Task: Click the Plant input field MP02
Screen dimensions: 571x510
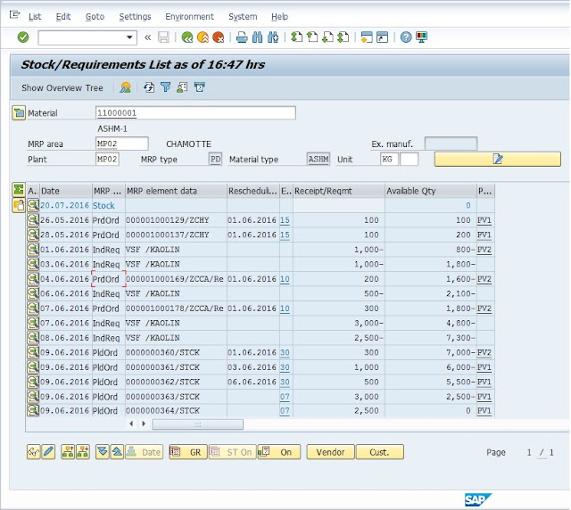Action: coord(107,159)
